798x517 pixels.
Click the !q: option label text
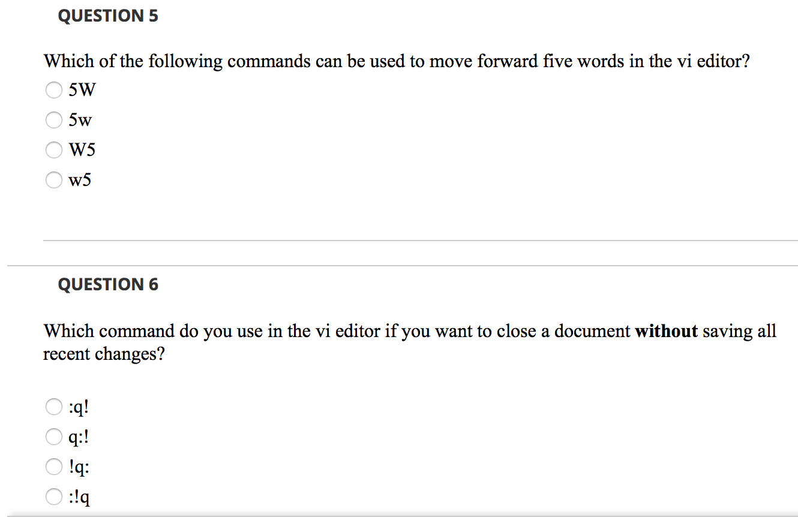pos(79,467)
